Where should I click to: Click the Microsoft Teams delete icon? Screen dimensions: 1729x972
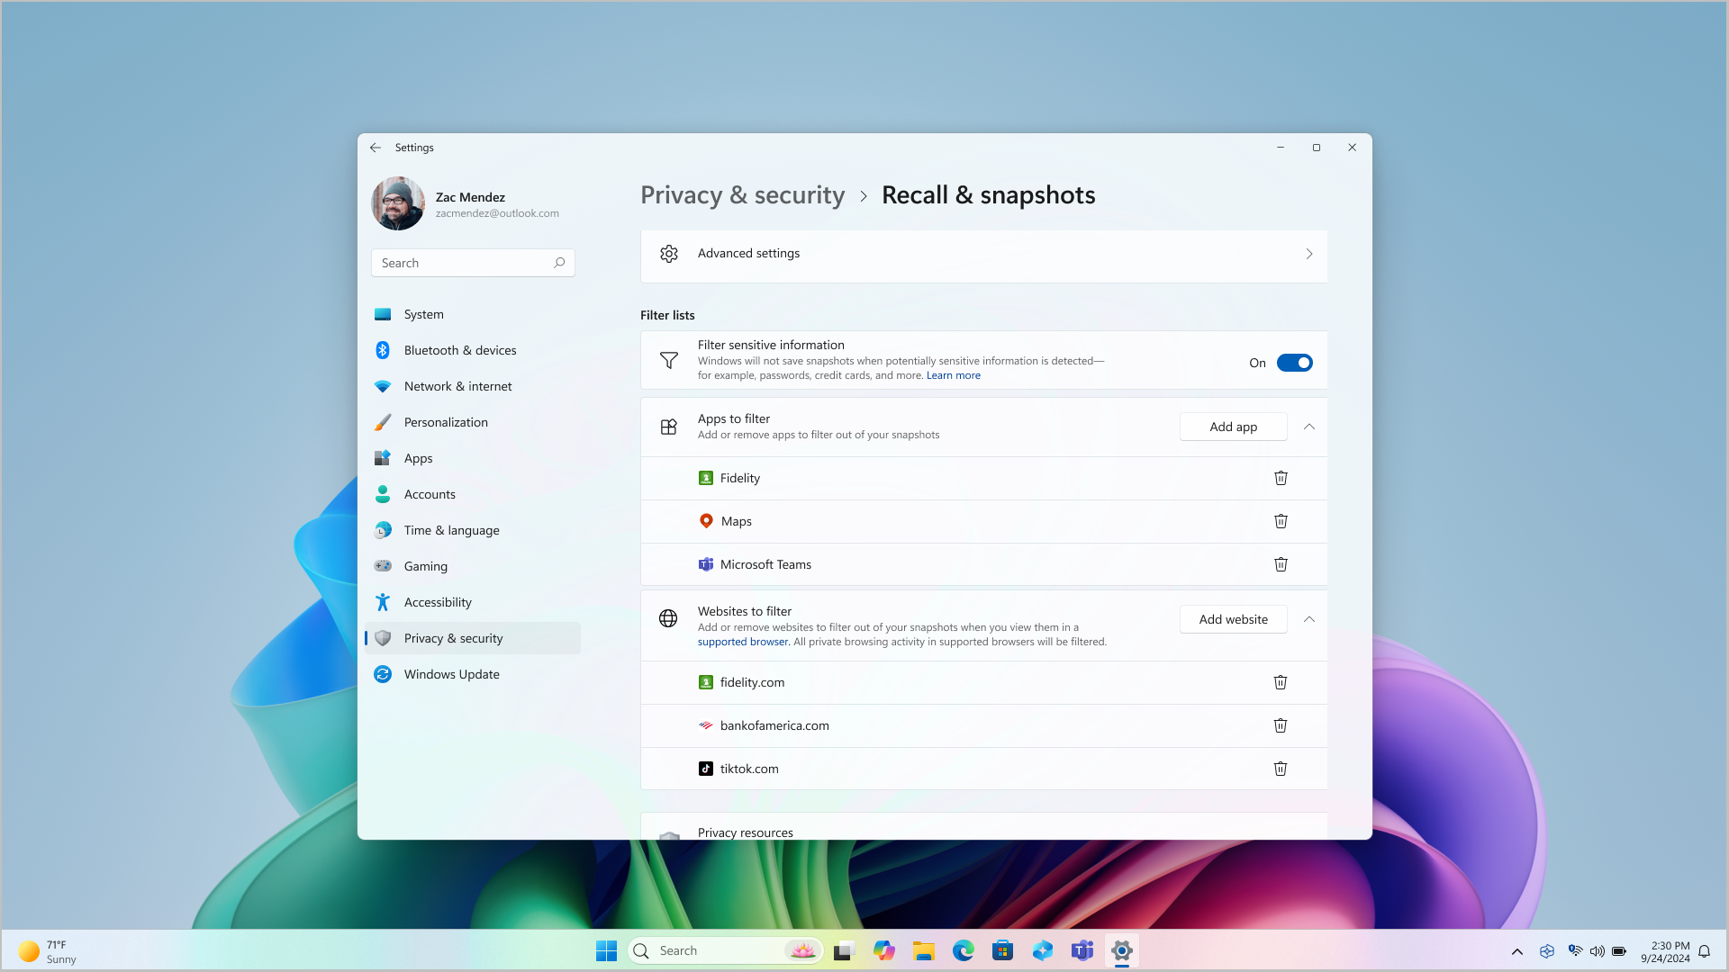point(1281,563)
